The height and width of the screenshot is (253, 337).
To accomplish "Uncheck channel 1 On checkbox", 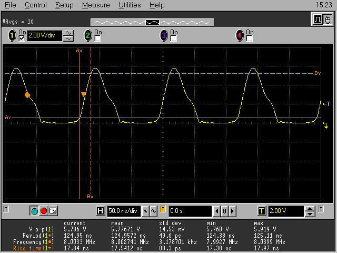I will pyautogui.click(x=22, y=38).
